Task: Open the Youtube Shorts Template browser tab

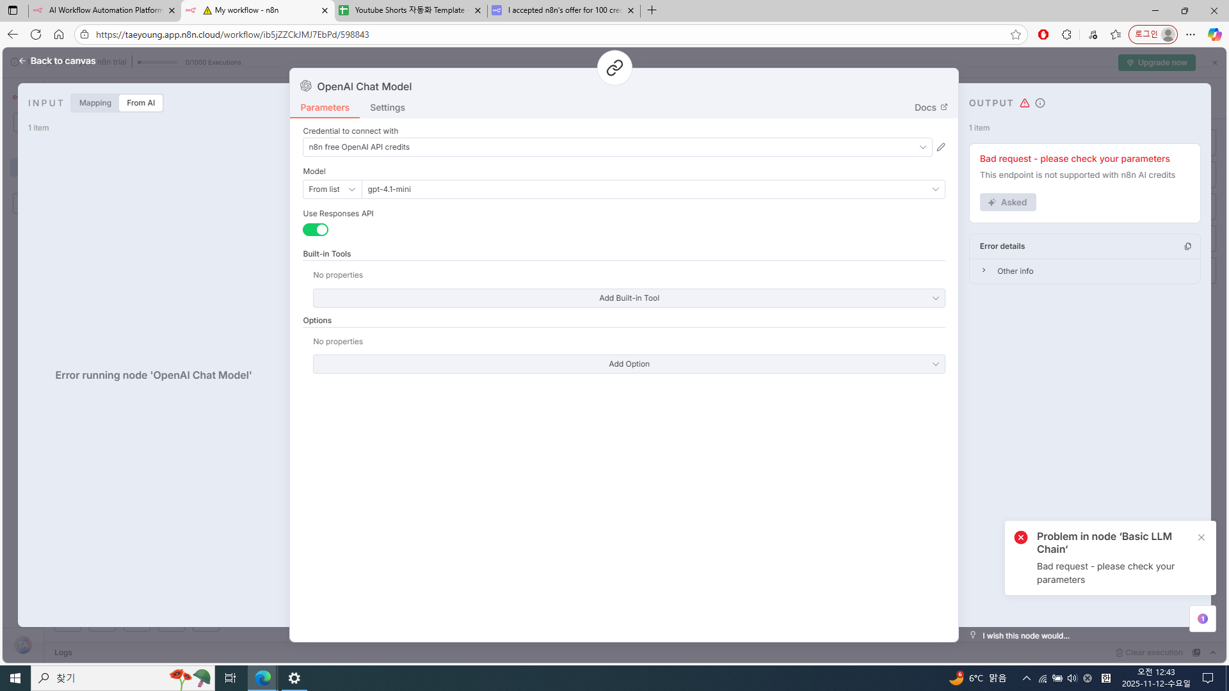Action: tap(410, 10)
